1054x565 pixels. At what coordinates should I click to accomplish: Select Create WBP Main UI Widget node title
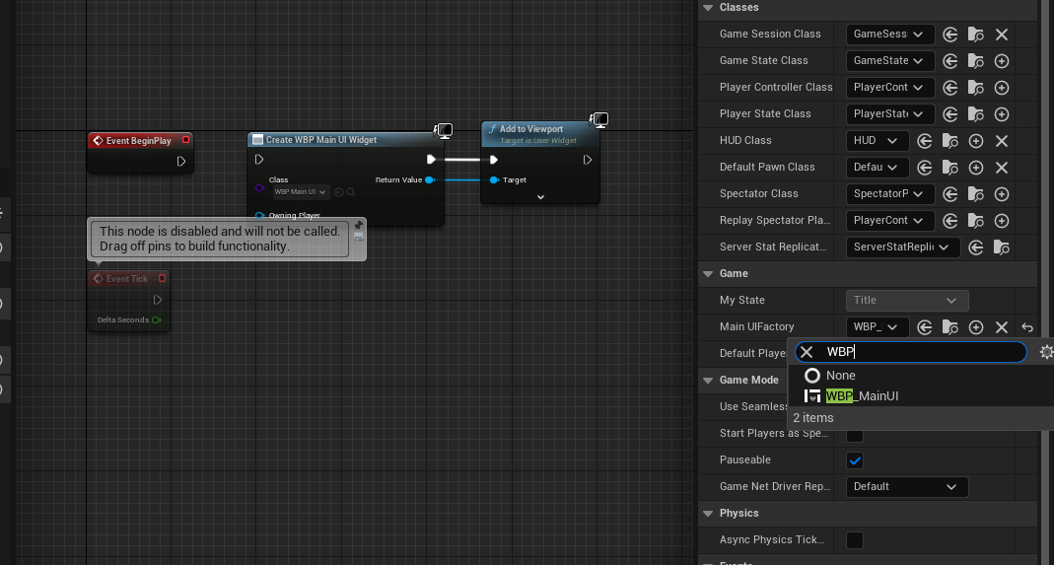point(321,140)
